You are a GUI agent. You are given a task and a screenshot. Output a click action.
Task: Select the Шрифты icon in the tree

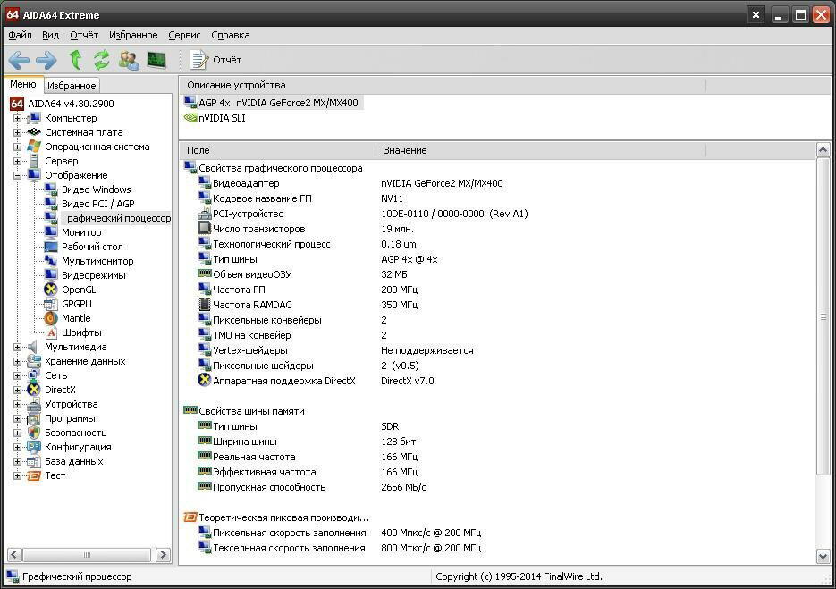click(x=51, y=332)
